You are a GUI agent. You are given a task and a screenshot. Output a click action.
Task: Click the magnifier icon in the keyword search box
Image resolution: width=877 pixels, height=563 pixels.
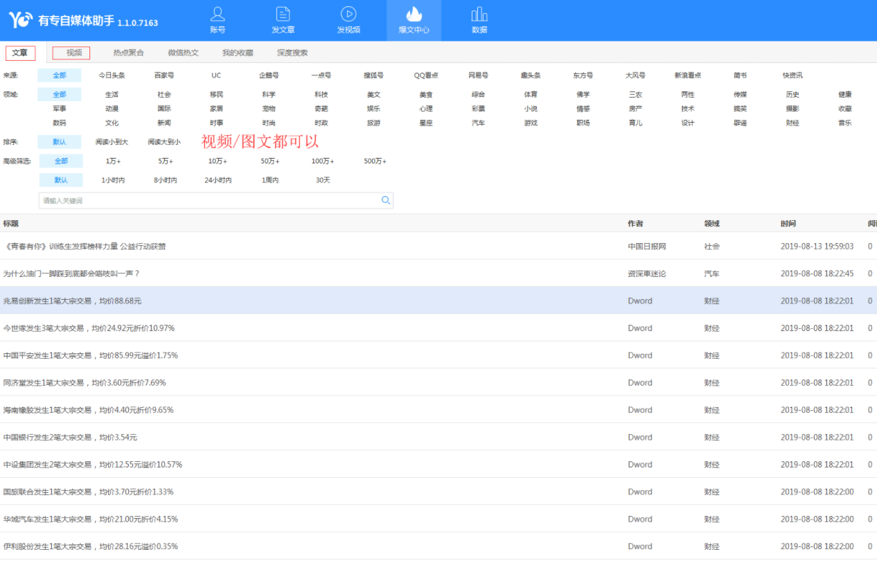tap(386, 201)
